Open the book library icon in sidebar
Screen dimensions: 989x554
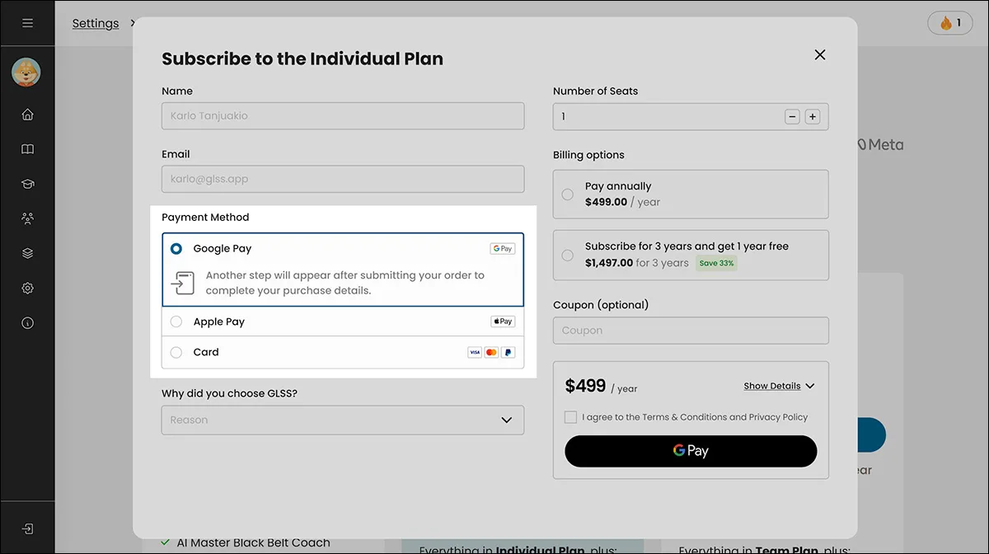(27, 149)
